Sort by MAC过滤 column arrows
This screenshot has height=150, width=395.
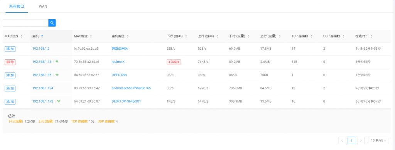coord(22,37)
